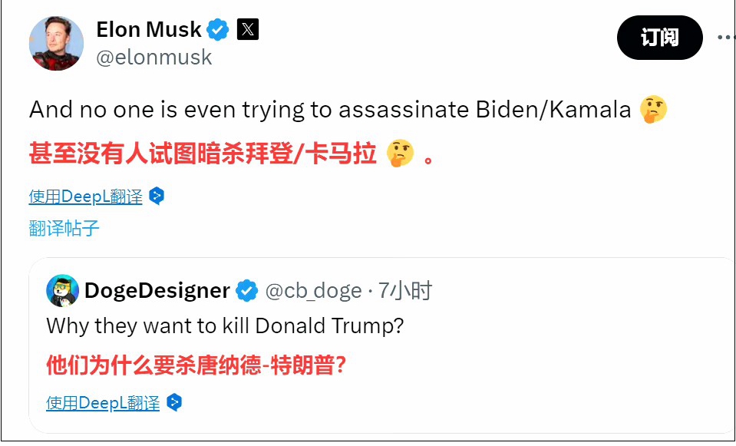Click the DeepL icon in the quoted post
This screenshot has width=736, height=446.
[x=174, y=403]
